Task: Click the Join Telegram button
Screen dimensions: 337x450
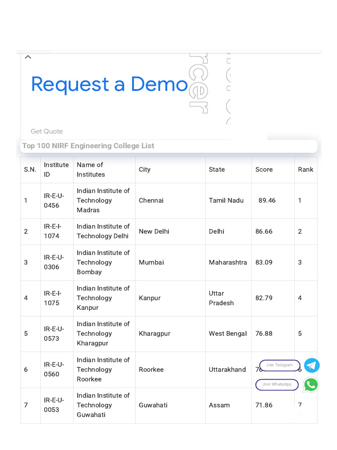Action: (x=280, y=365)
